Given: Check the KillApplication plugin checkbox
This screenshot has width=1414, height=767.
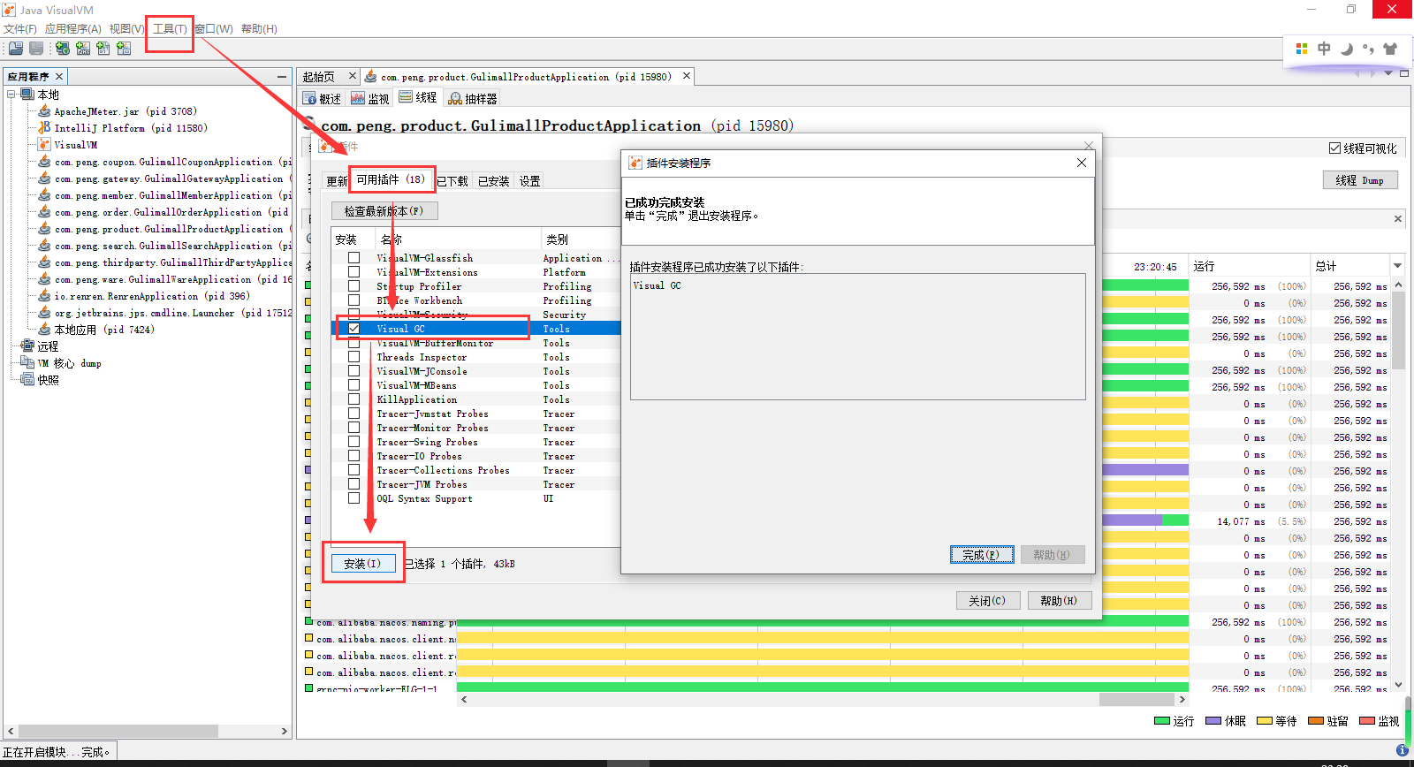Looking at the screenshot, I should coord(353,399).
